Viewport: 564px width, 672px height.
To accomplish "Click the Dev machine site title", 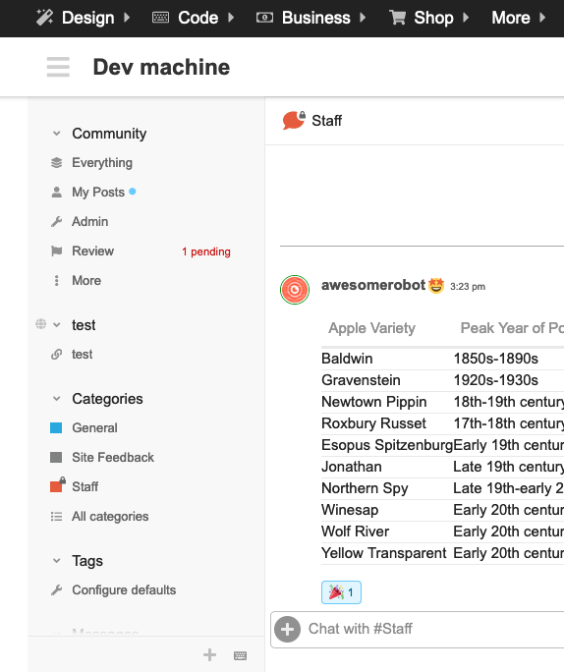I will click(161, 67).
